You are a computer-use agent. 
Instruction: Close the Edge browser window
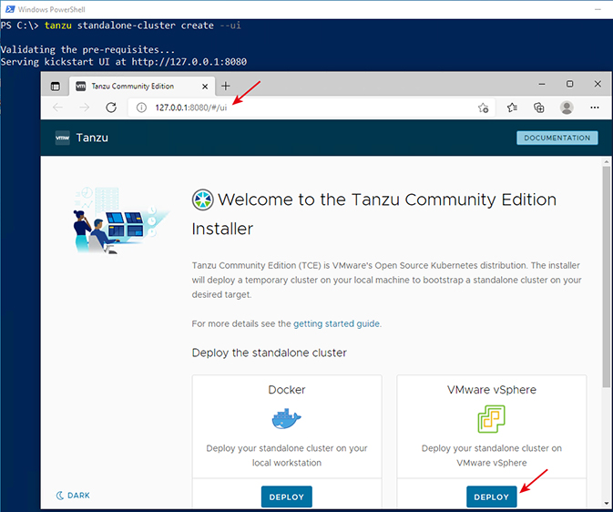click(598, 84)
